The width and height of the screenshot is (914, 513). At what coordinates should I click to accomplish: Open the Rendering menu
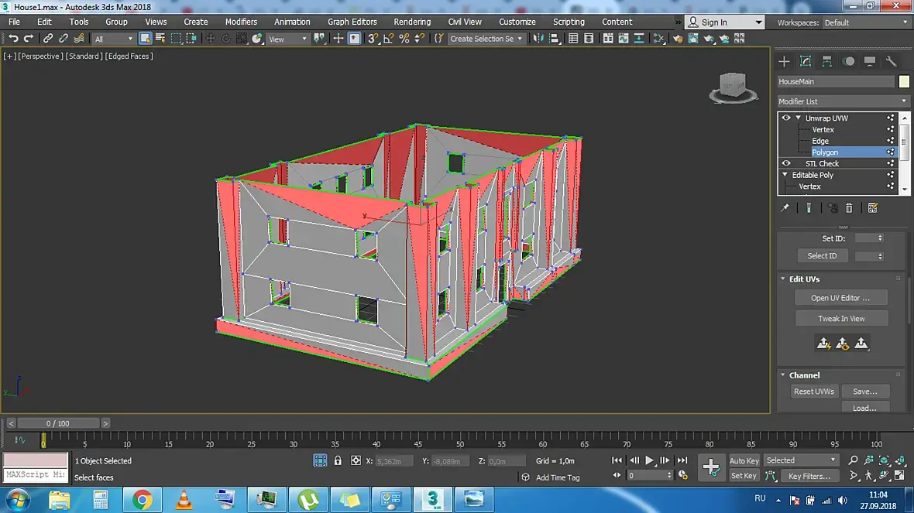coord(412,22)
